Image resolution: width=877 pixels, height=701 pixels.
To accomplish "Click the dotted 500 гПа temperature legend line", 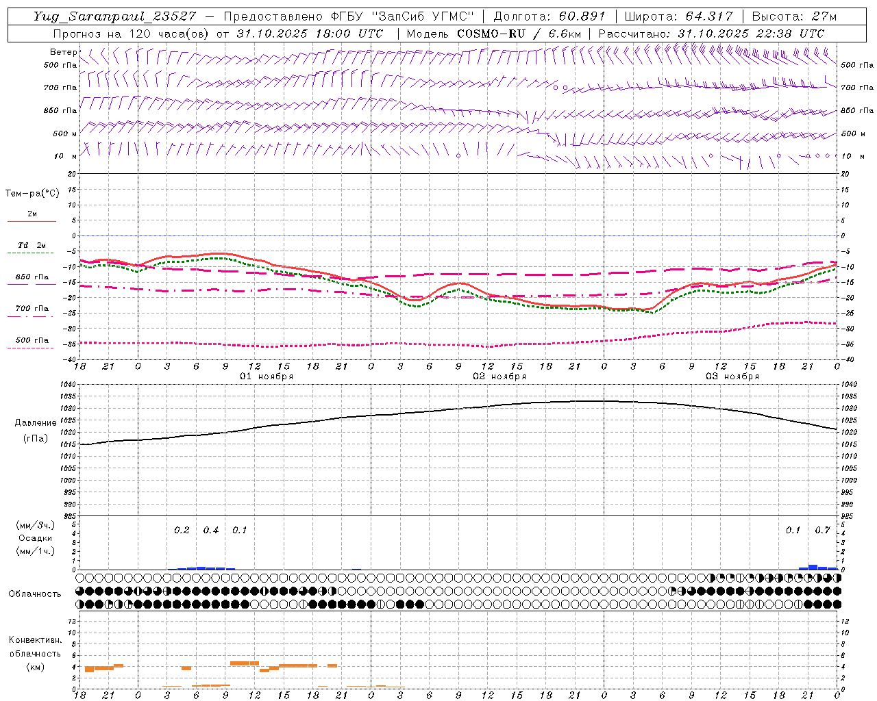I will point(30,348).
